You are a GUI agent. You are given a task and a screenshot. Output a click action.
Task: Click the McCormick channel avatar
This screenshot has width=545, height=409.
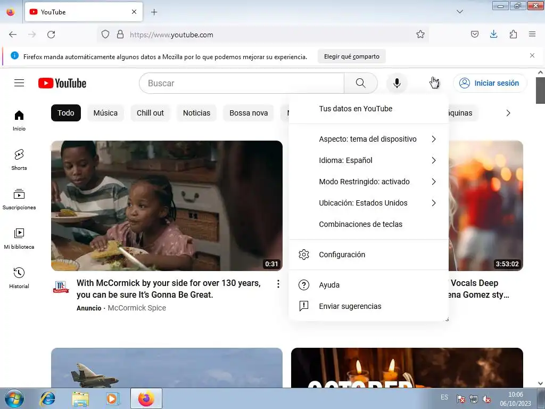tap(61, 287)
